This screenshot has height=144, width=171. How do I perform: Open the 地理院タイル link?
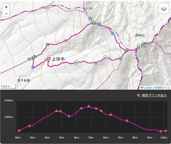(x=162, y=87)
